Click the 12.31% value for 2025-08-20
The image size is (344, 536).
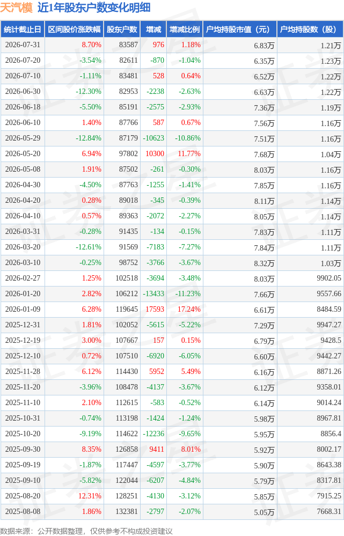coord(90,496)
